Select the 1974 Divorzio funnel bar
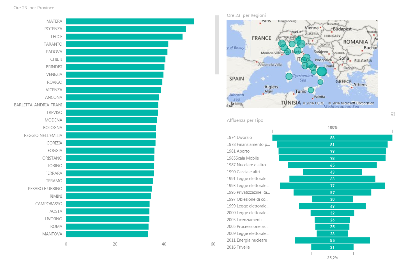The width and height of the screenshot is (413, 264). point(332,138)
